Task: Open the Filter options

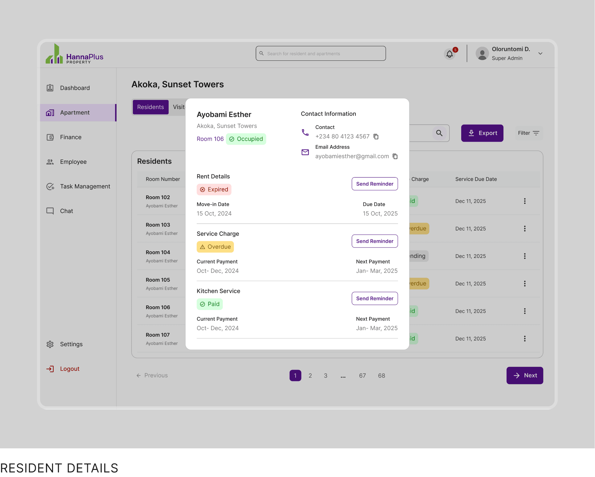Action: [x=528, y=133]
